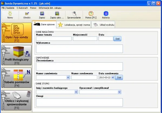Expand Imię i nazwisko badającego dropdown
The image size is (162, 113).
[76, 92]
